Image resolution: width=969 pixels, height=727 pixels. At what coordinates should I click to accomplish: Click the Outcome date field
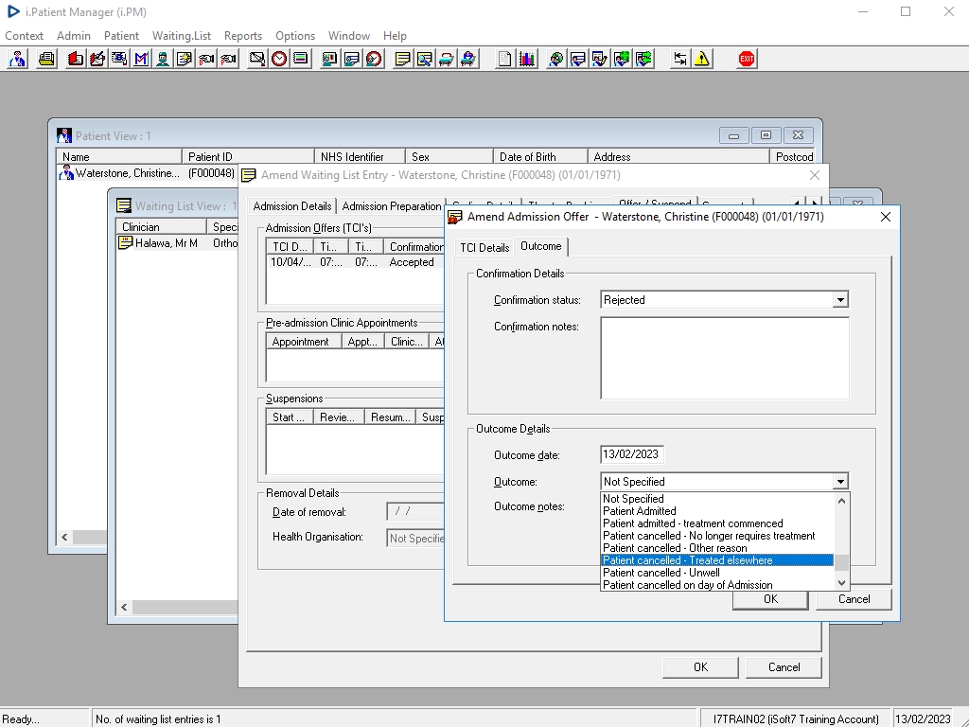[631, 454]
